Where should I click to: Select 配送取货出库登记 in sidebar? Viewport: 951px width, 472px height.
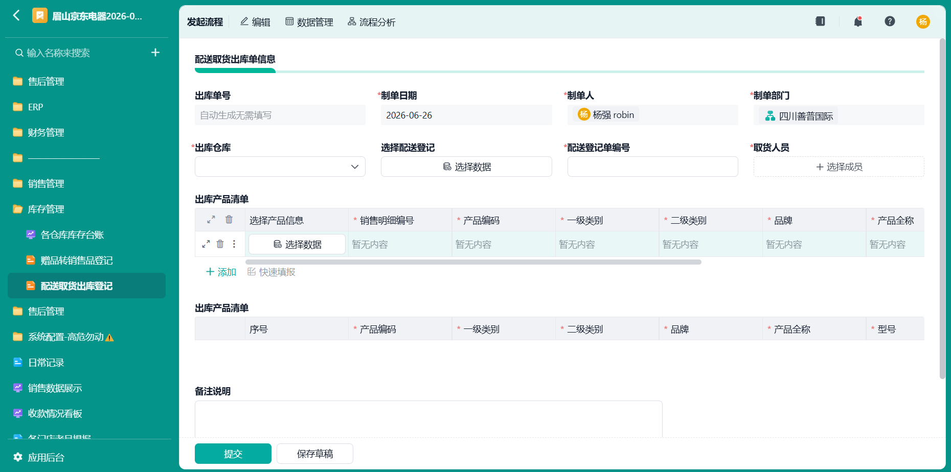coord(87,286)
